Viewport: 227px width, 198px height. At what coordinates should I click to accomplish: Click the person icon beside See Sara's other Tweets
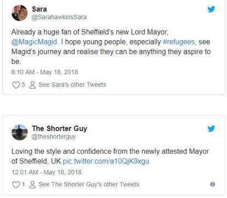(x=32, y=85)
